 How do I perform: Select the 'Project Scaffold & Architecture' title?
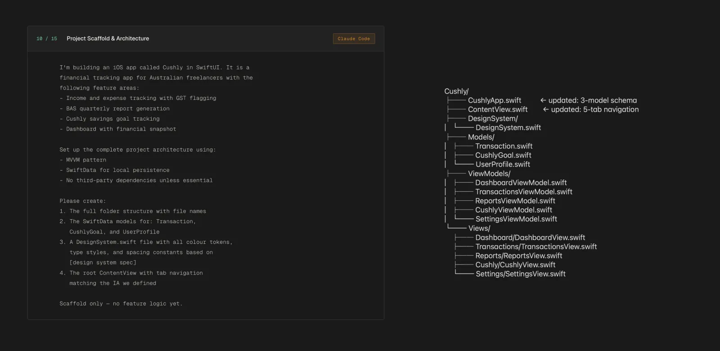(x=108, y=39)
